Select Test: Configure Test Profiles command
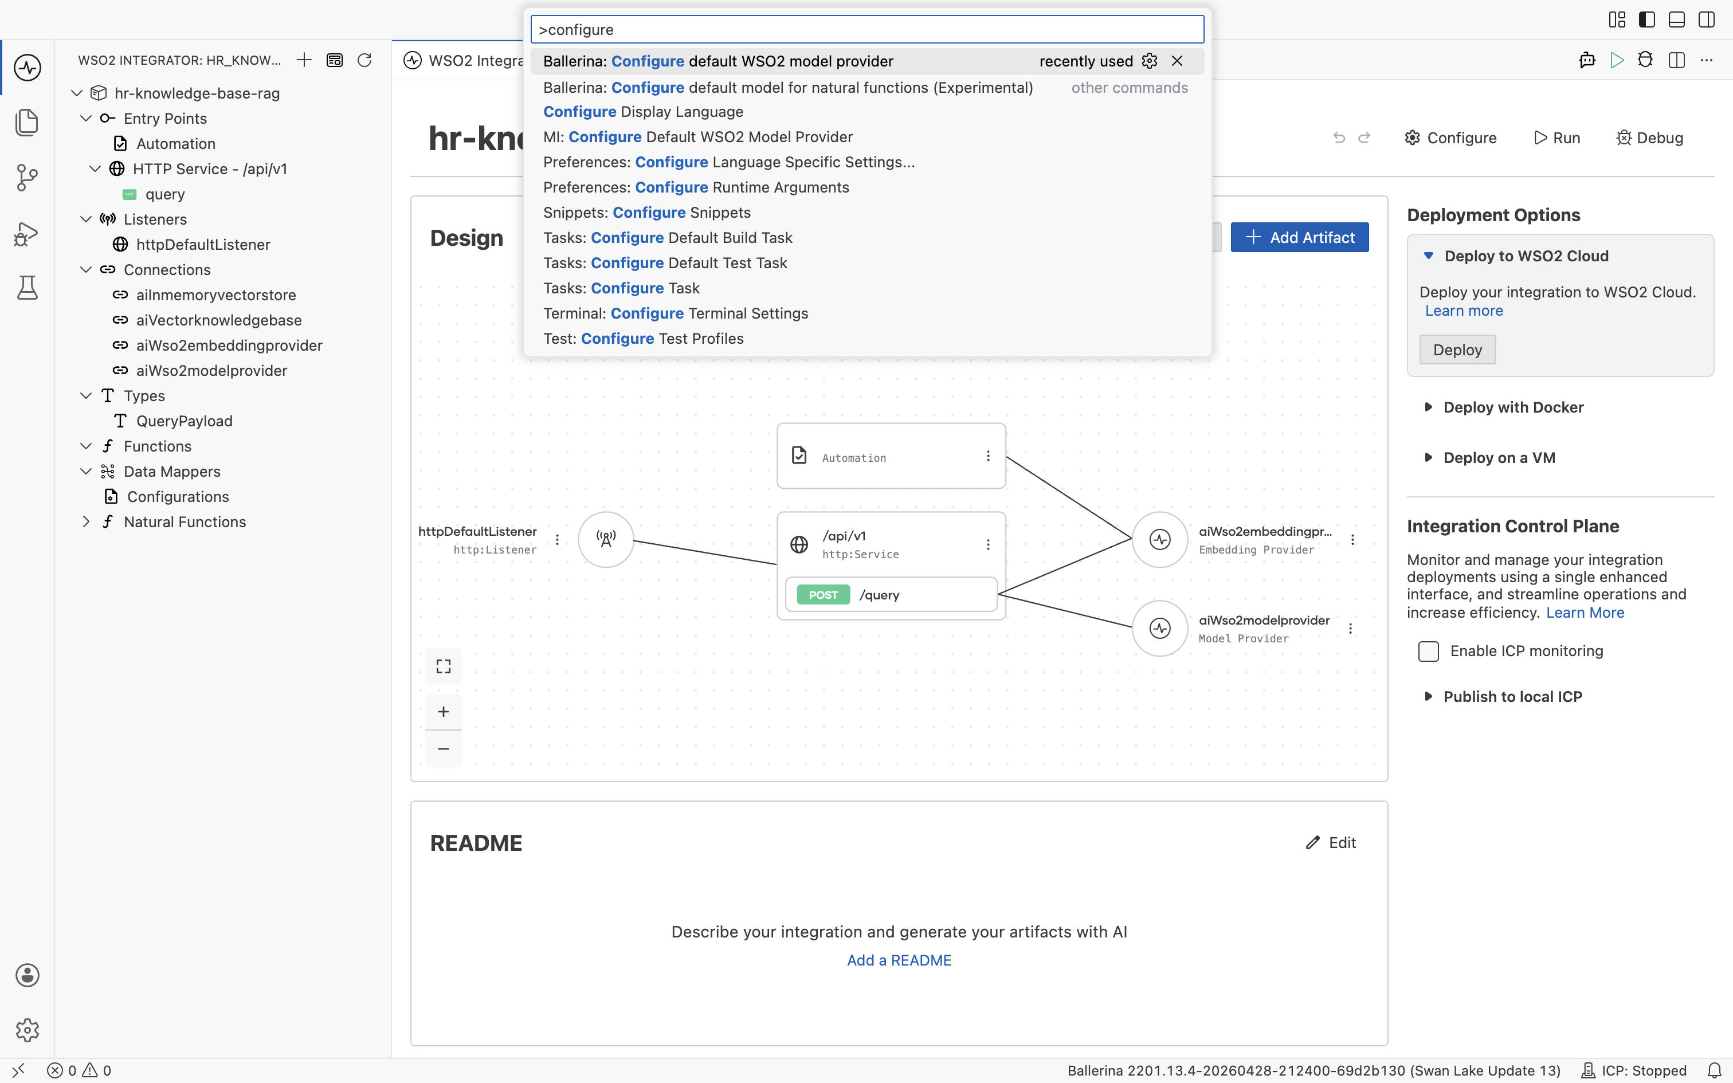 pyautogui.click(x=867, y=338)
